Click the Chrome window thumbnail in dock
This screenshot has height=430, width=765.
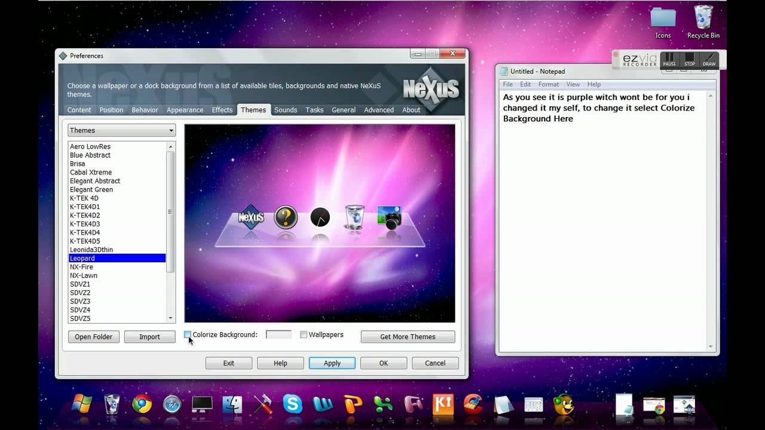click(x=654, y=404)
